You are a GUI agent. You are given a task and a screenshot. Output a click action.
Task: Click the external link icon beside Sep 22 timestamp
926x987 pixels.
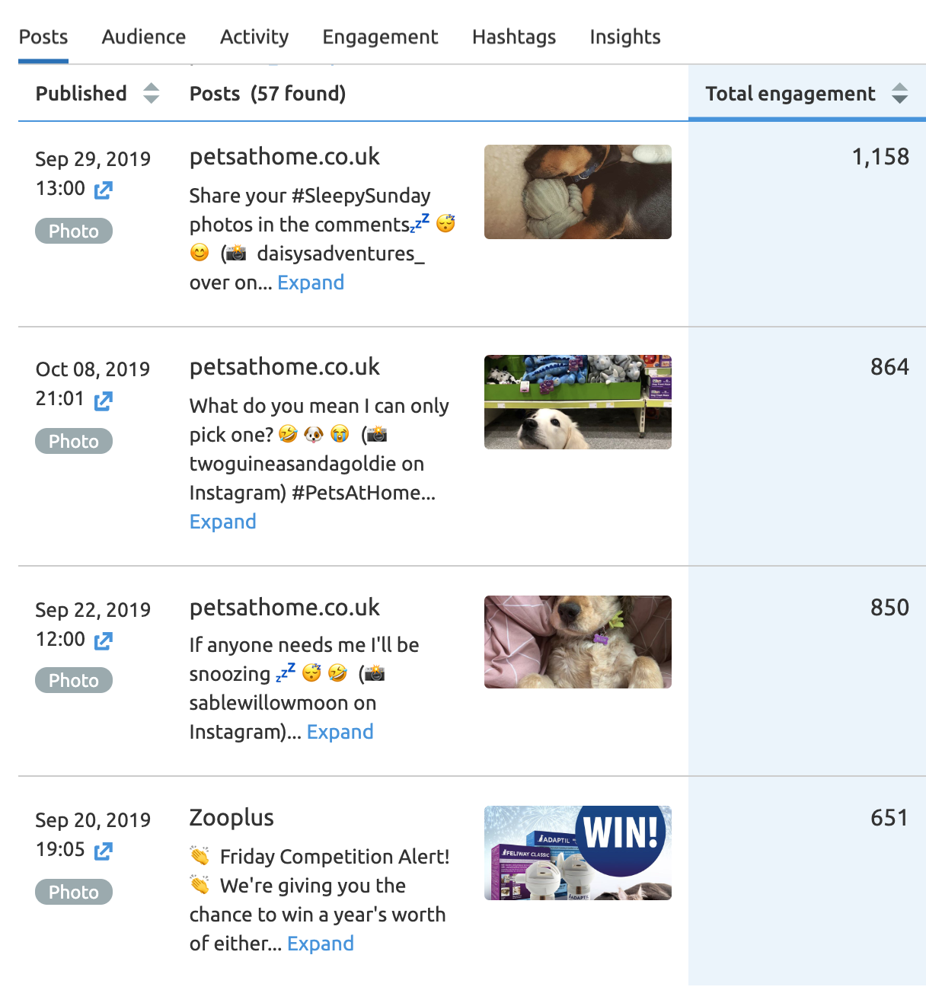coord(104,640)
